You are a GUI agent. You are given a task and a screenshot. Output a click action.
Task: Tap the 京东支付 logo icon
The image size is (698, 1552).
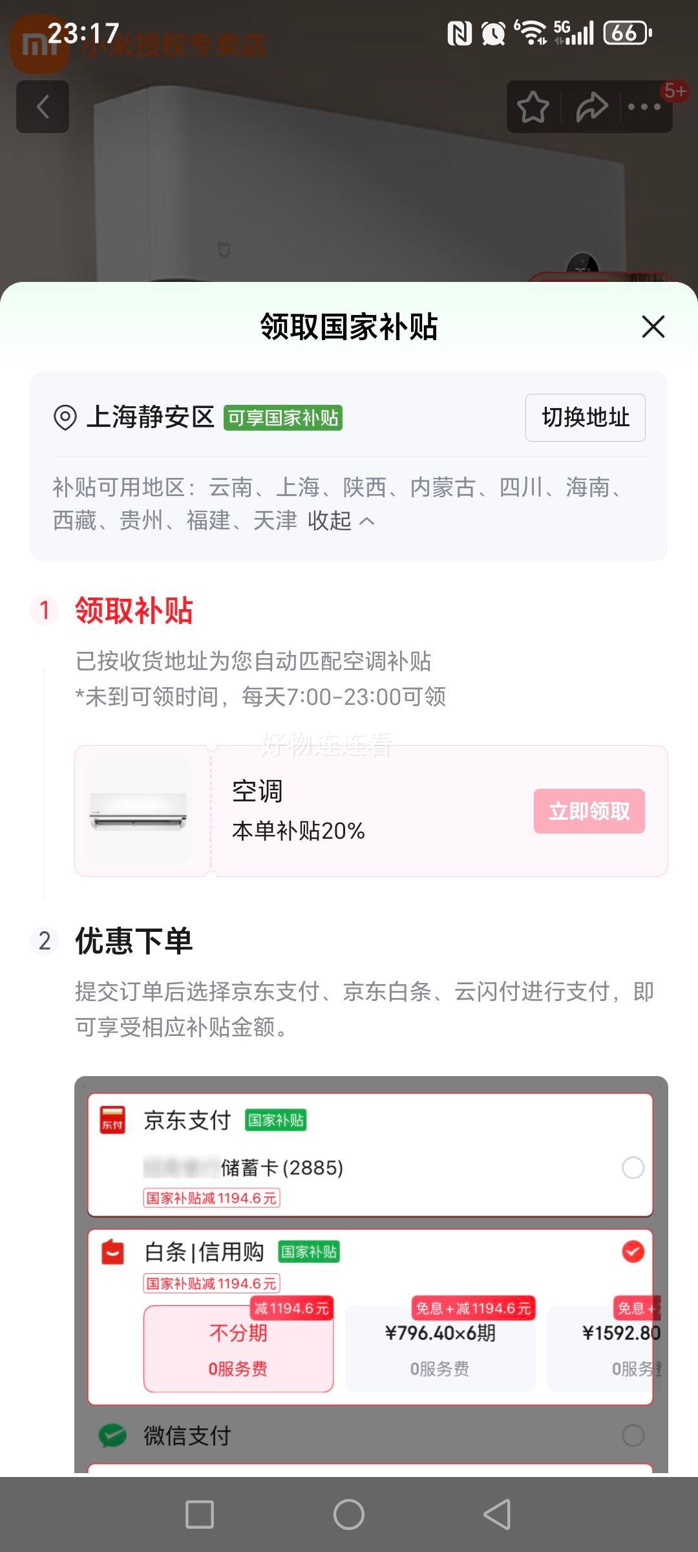click(x=112, y=1119)
